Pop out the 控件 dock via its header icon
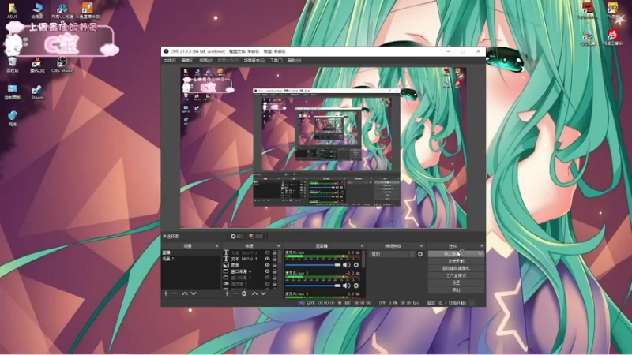The height and width of the screenshot is (355, 632). [x=481, y=246]
